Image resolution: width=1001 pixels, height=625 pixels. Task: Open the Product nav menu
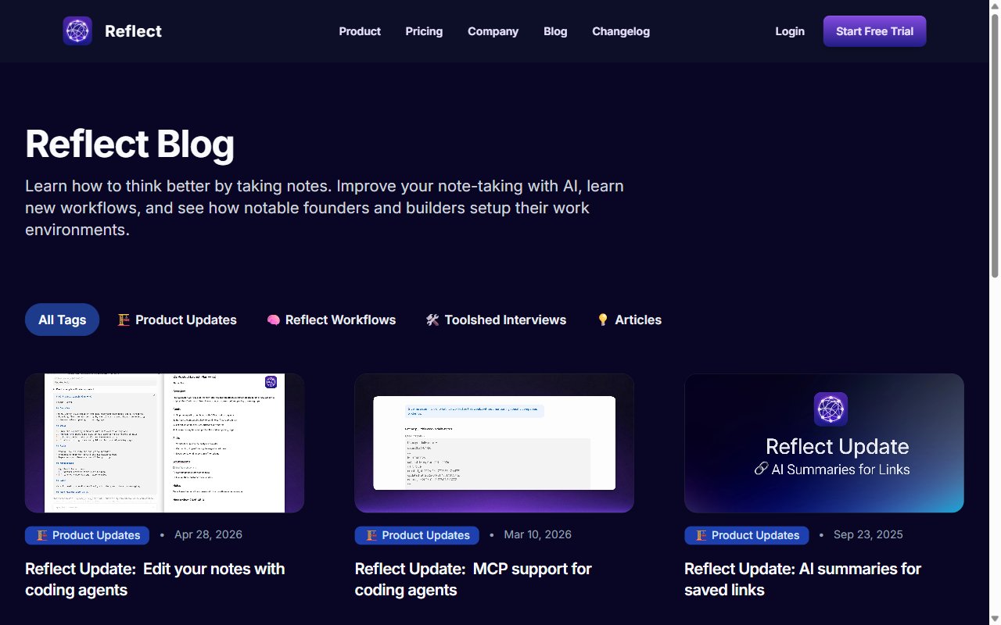(360, 31)
